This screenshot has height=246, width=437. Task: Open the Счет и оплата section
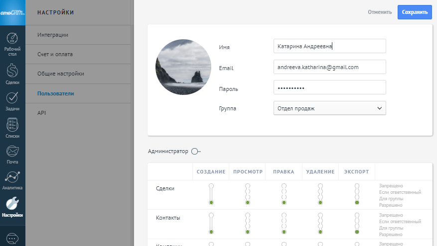tap(55, 54)
